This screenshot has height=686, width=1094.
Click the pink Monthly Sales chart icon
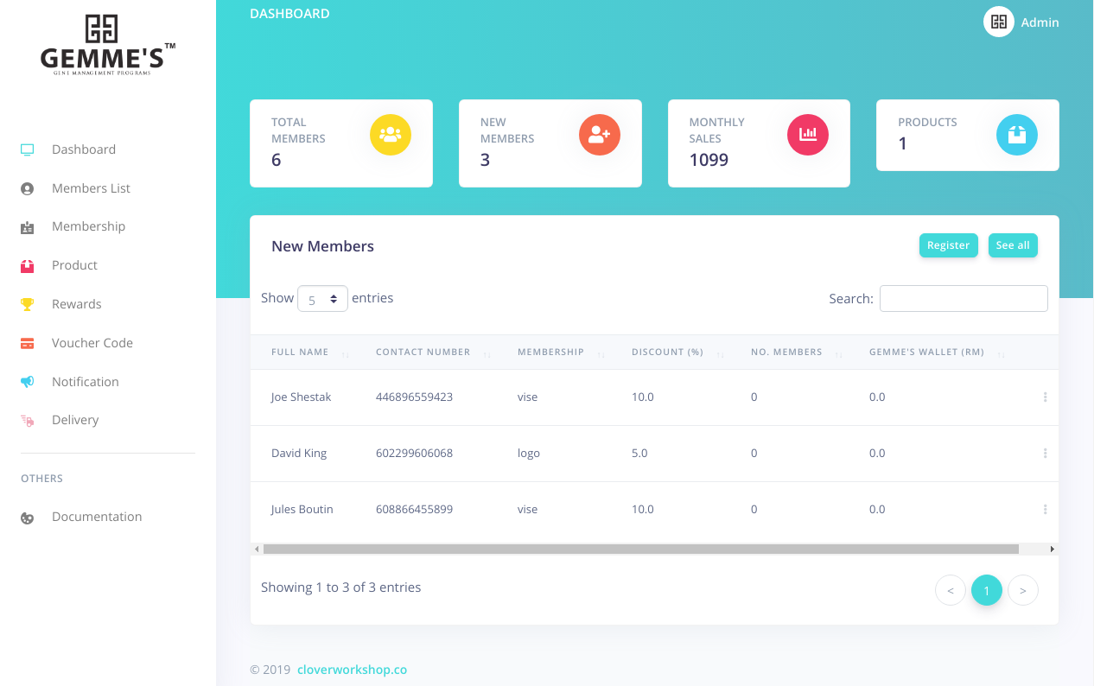[808, 135]
